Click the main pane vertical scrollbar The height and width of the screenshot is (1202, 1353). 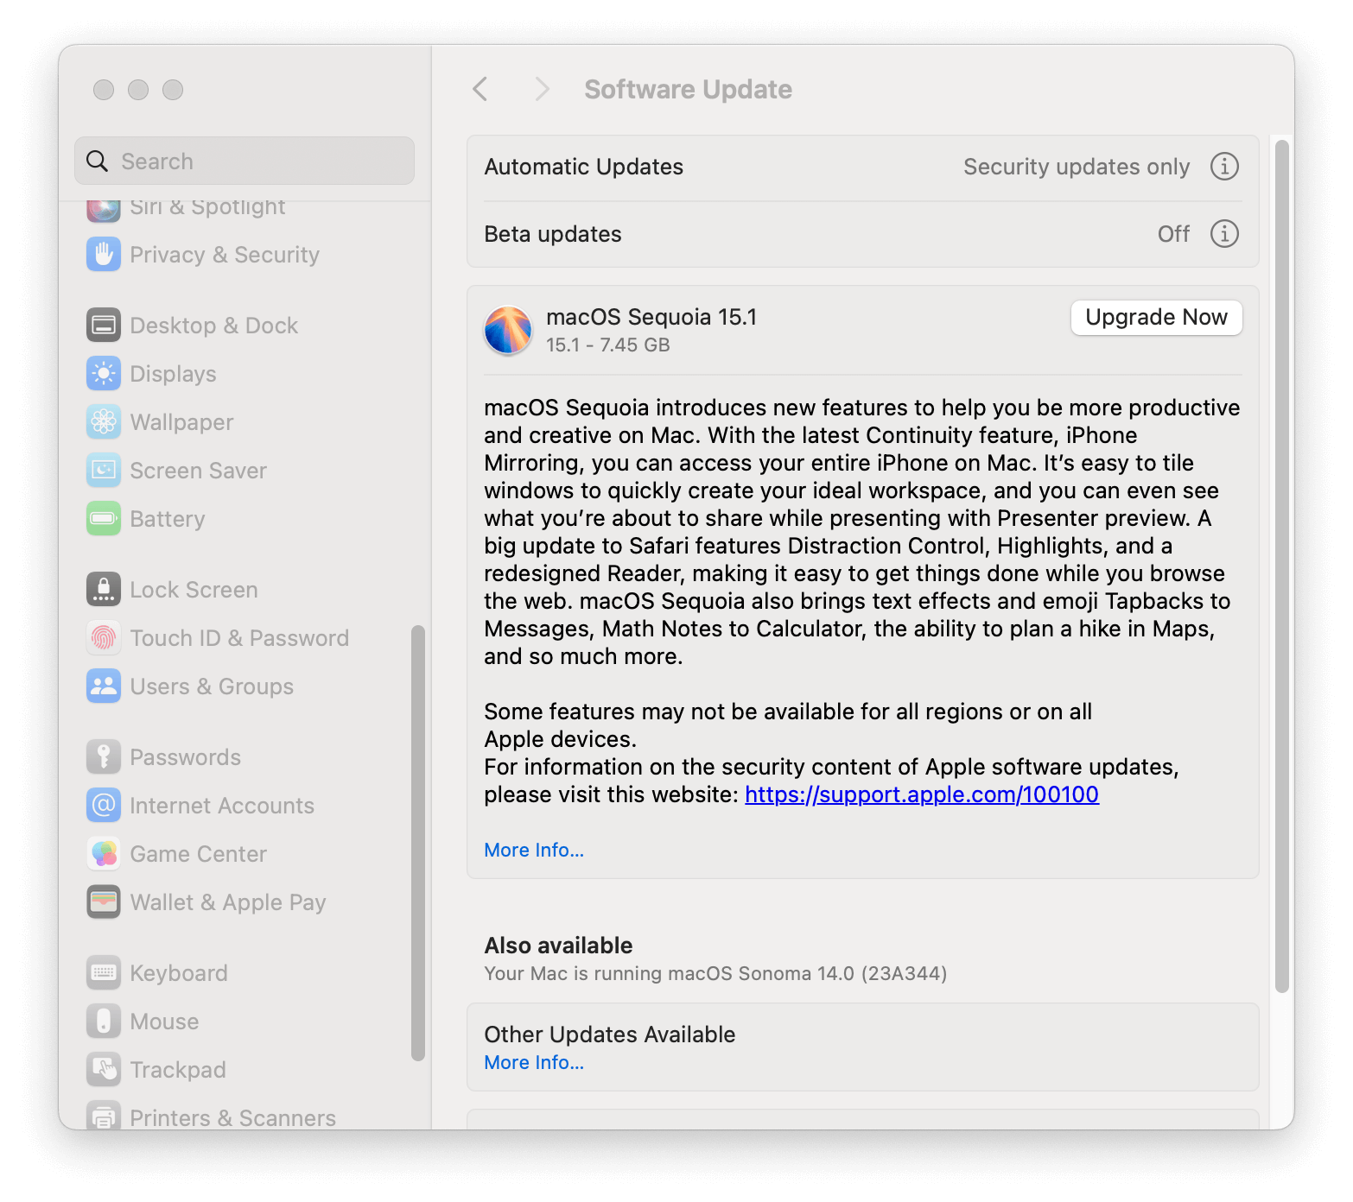(1282, 566)
